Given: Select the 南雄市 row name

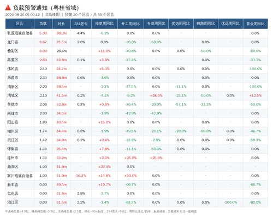Looking at the screenshot, I should pyautogui.click(x=13, y=113).
